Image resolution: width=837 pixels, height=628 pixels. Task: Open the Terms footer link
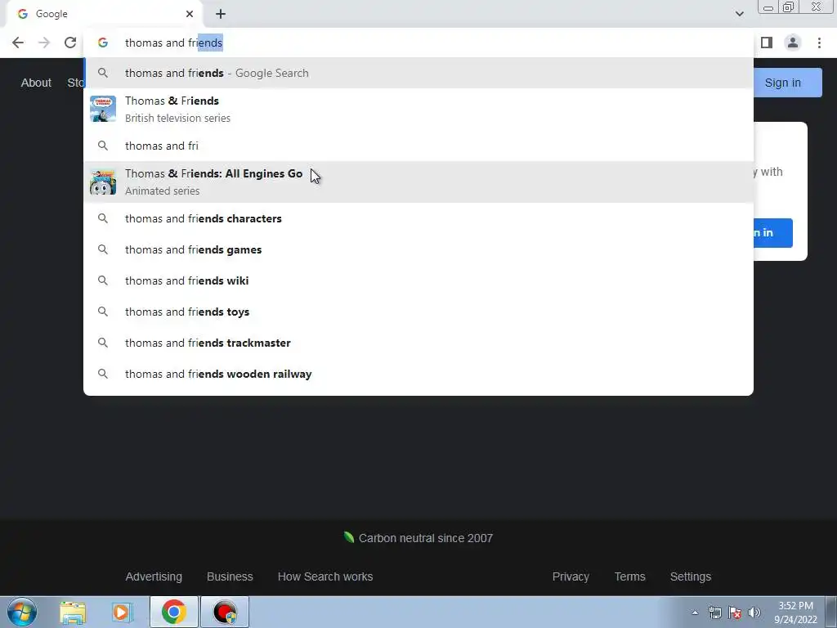tap(630, 576)
